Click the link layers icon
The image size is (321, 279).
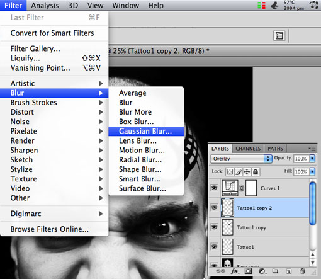220,271
